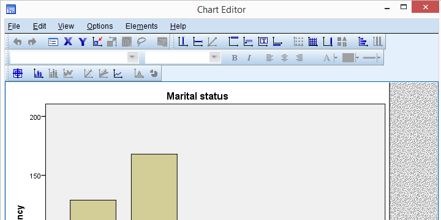The image size is (441, 220).
Task: Transpose the chart orientation icon
Action: click(x=363, y=42)
